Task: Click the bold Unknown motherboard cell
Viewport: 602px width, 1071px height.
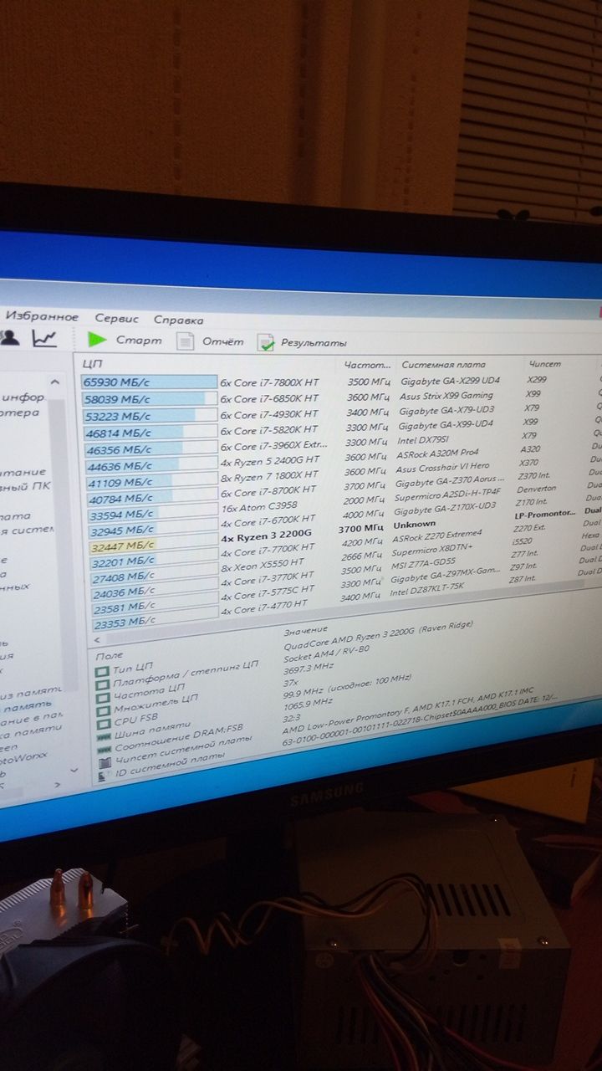Action: coord(414,525)
